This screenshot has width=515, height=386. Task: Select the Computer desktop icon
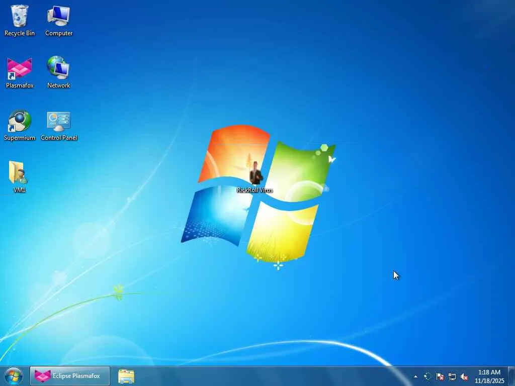pos(59,20)
